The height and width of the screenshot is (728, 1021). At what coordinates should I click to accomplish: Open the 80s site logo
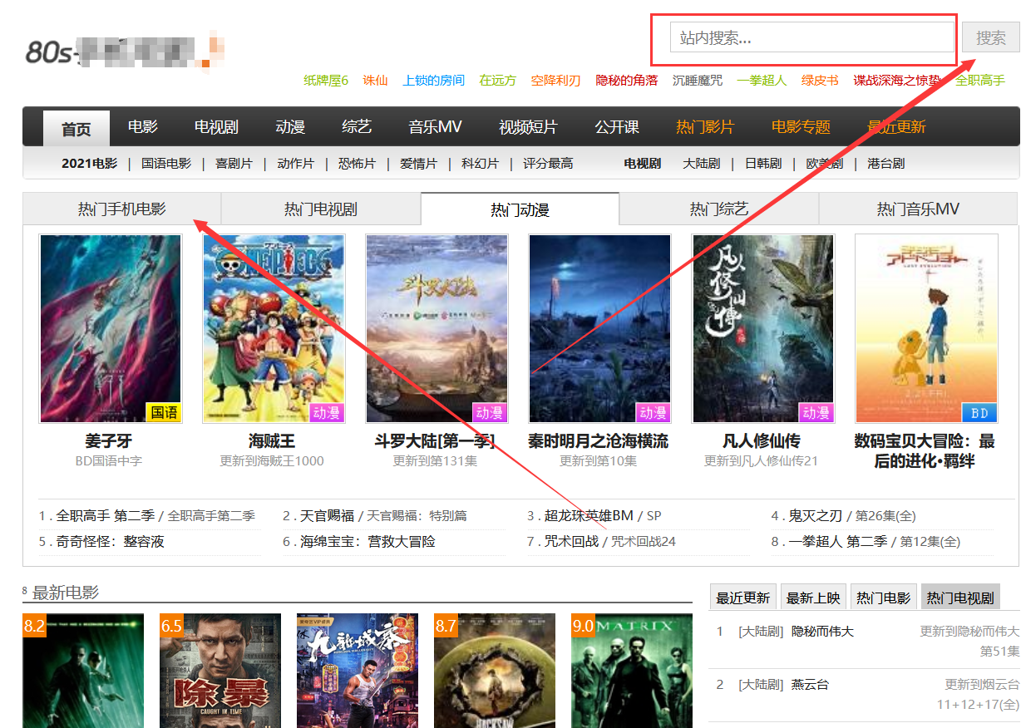coord(125,50)
